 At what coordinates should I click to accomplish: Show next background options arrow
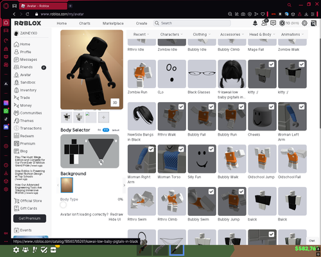point(124,185)
